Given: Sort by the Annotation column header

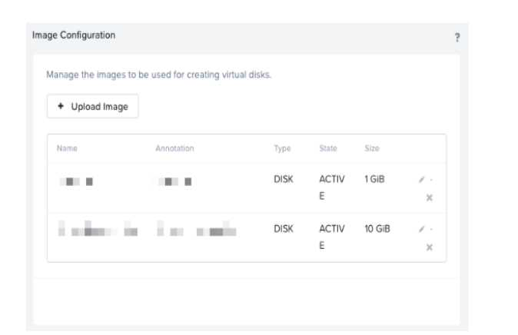Looking at the screenshot, I should click(x=174, y=148).
